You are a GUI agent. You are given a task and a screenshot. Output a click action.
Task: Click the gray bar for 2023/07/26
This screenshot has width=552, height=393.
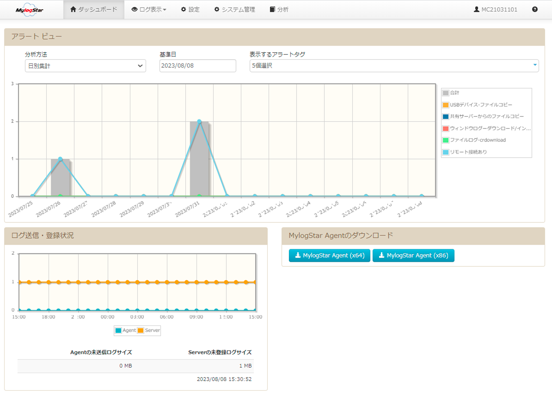(x=60, y=178)
